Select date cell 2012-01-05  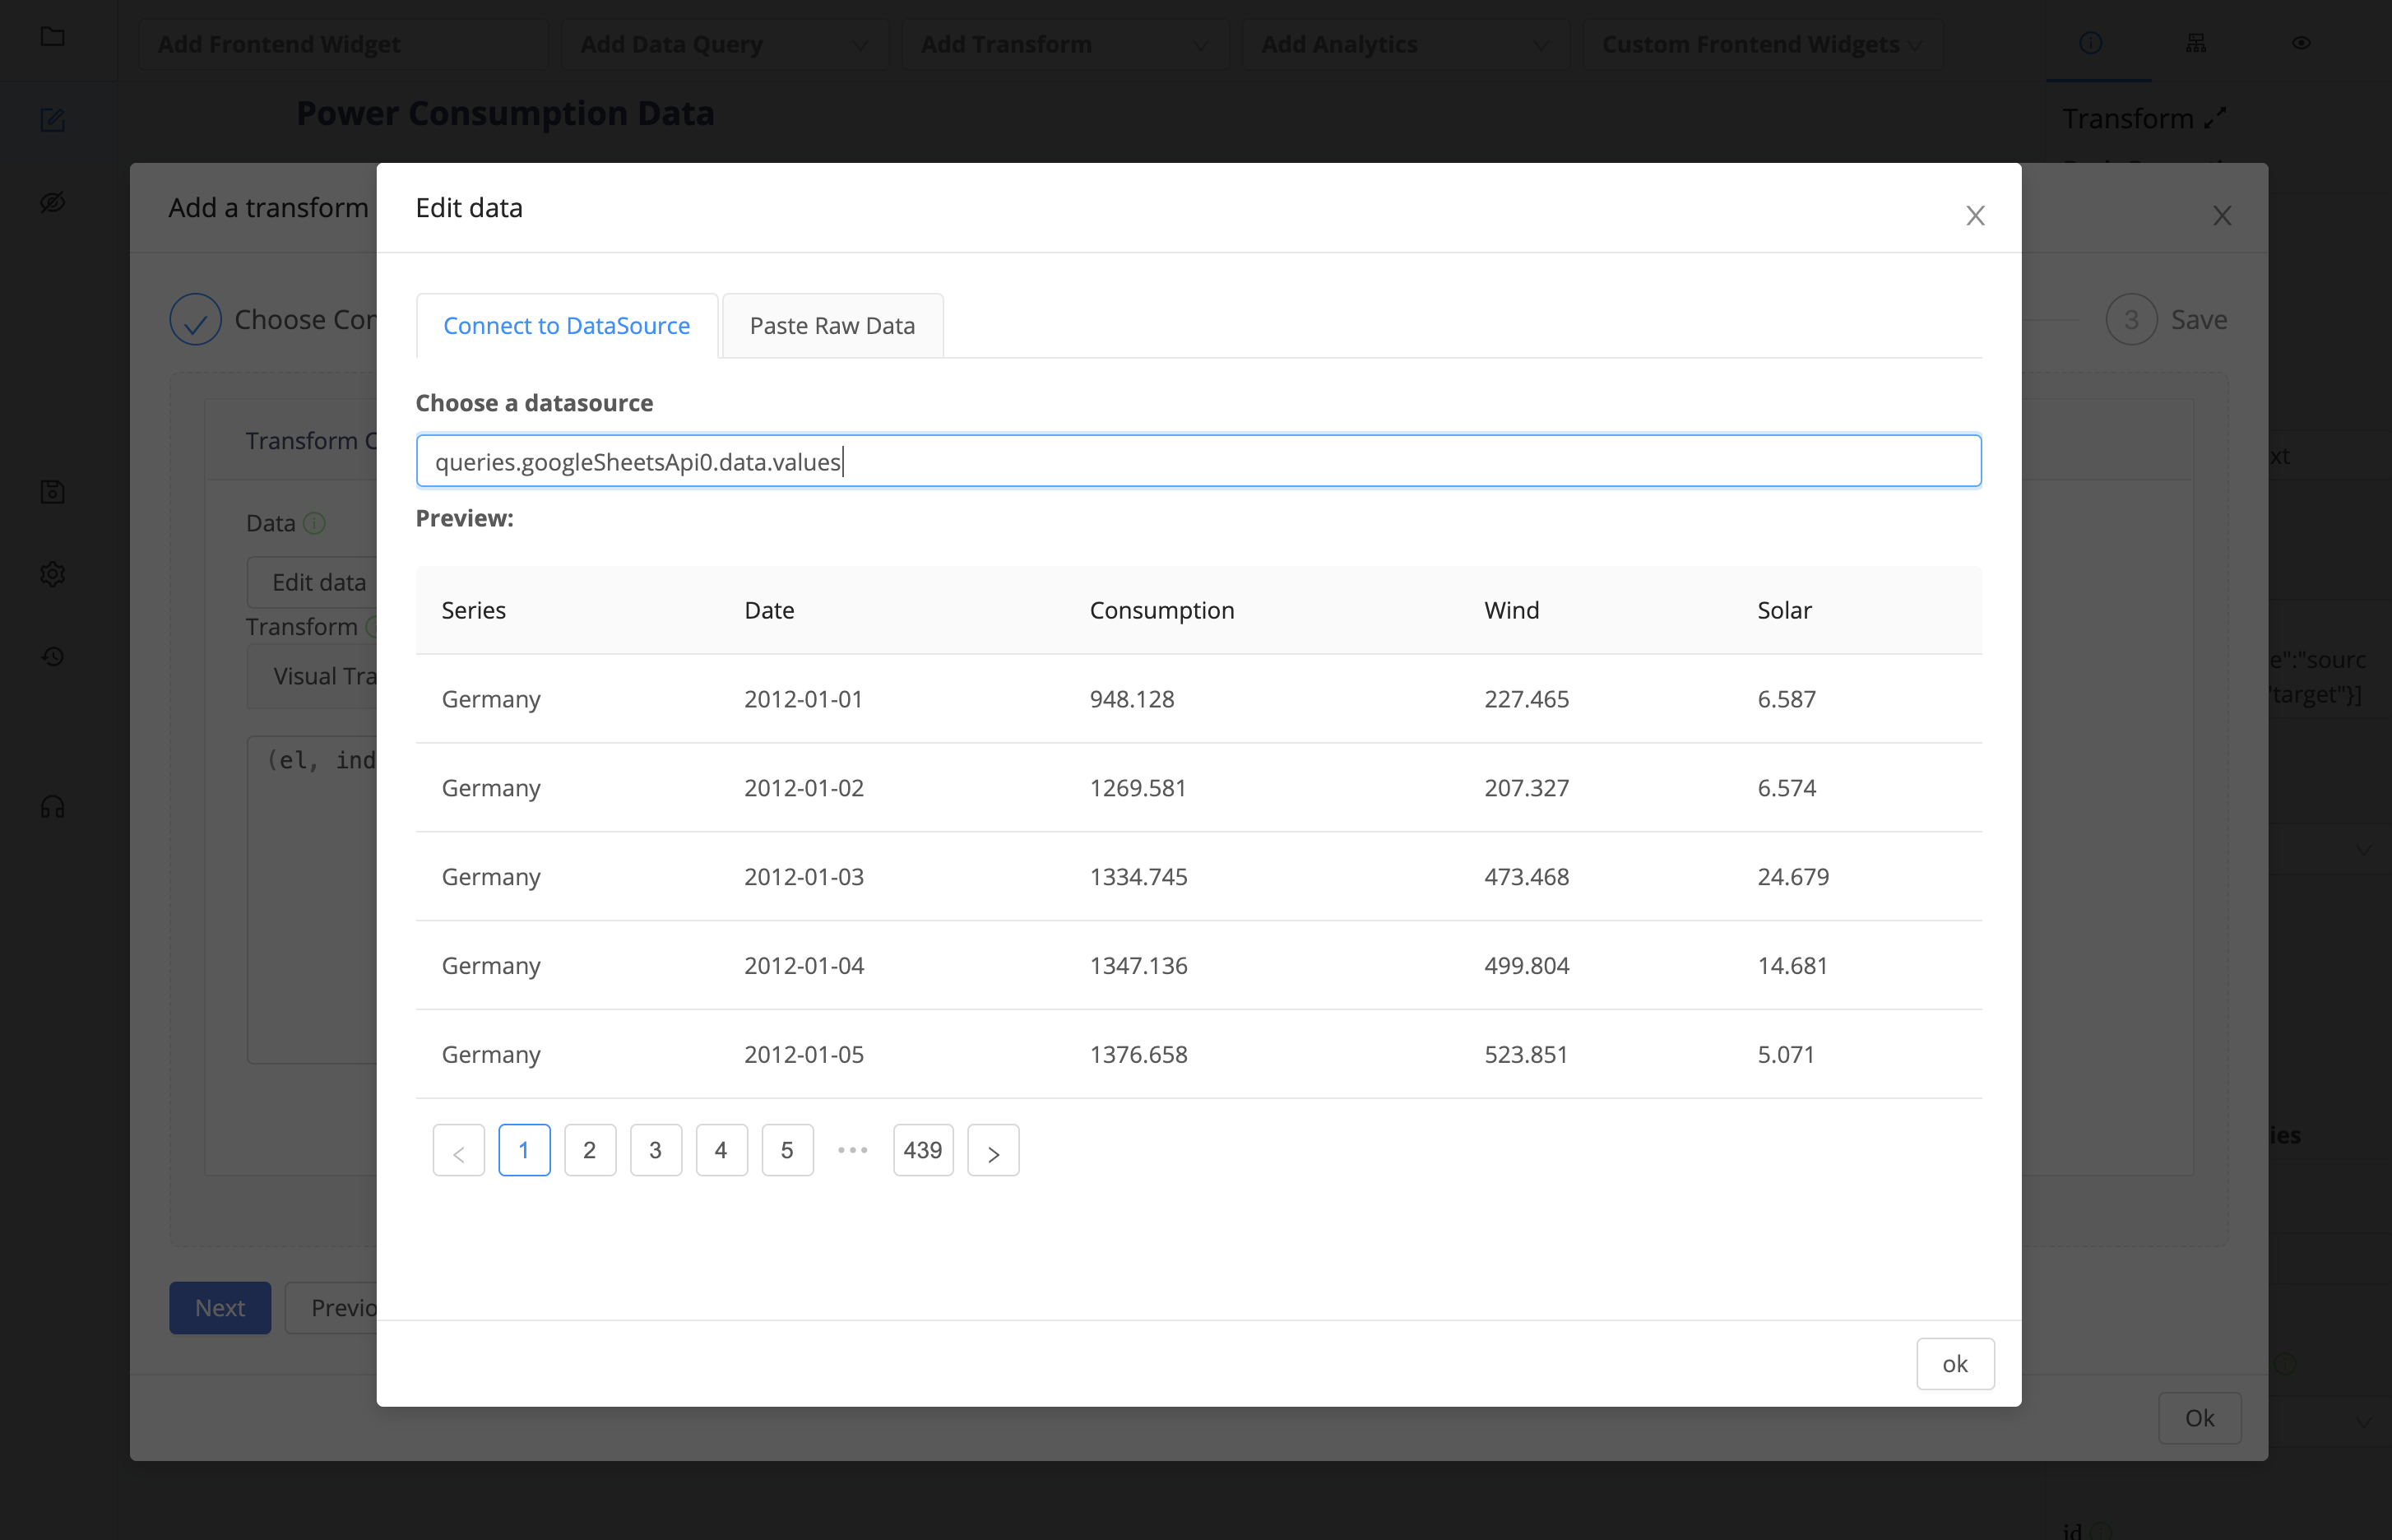pyautogui.click(x=804, y=1055)
